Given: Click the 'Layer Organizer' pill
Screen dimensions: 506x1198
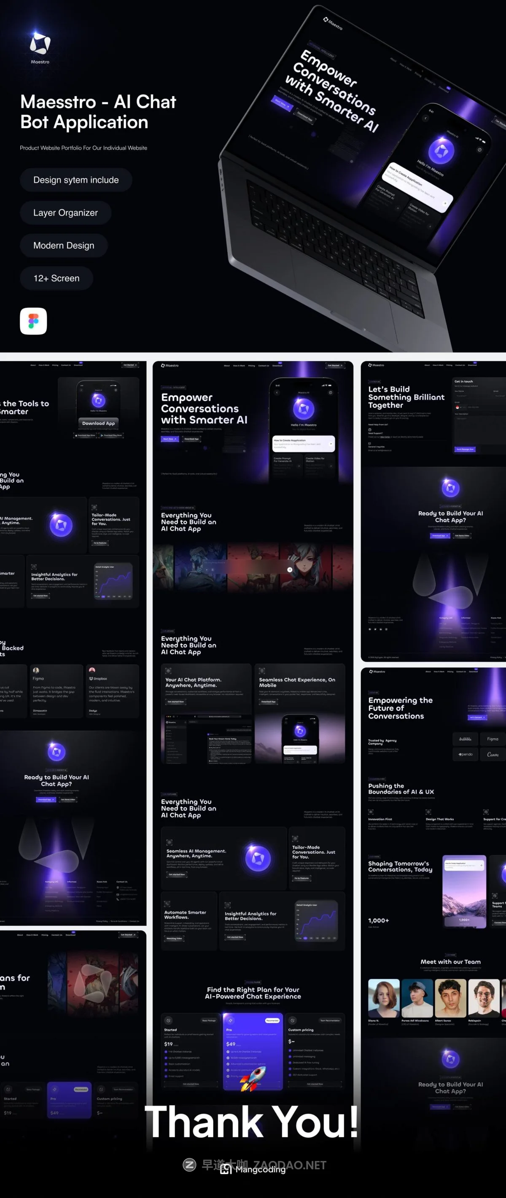Looking at the screenshot, I should tap(66, 213).
